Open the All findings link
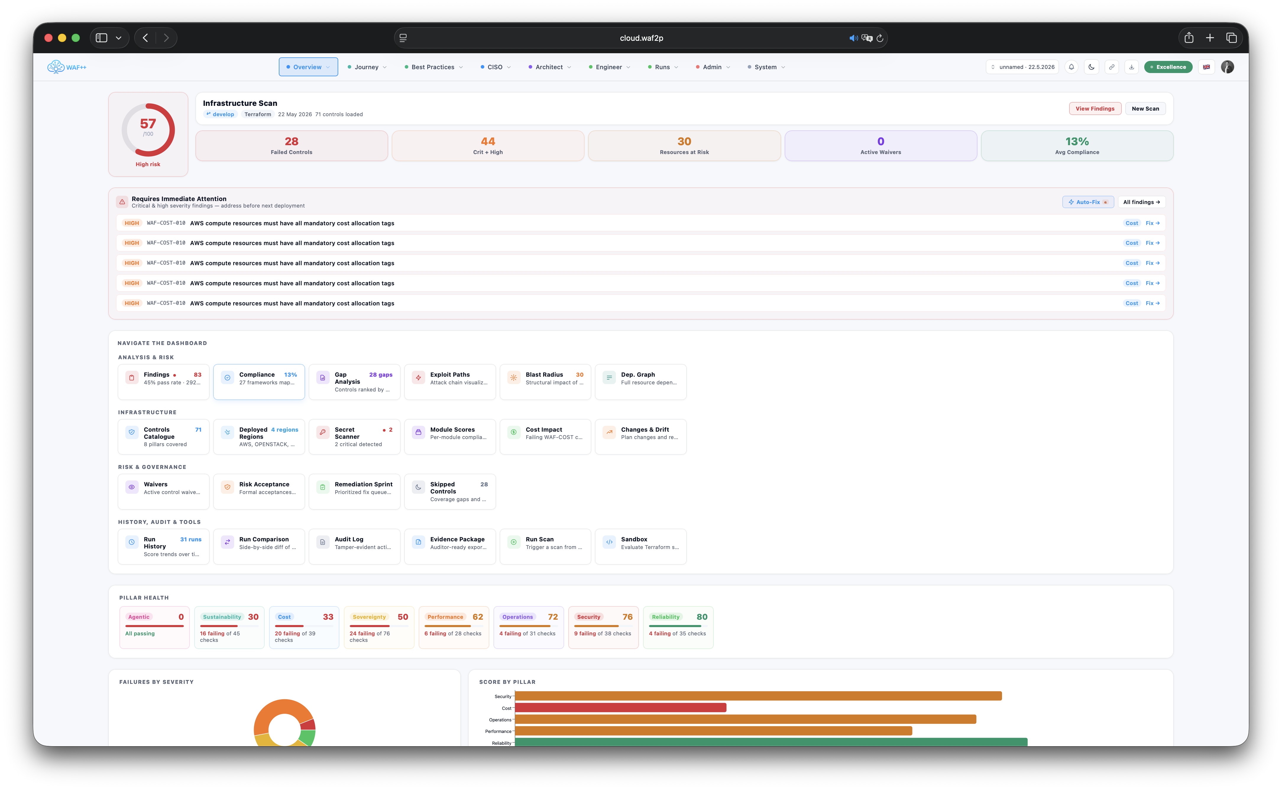This screenshot has width=1282, height=790. coord(1142,202)
